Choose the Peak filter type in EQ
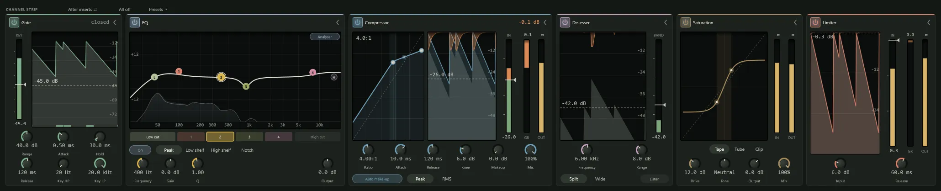 (169, 150)
